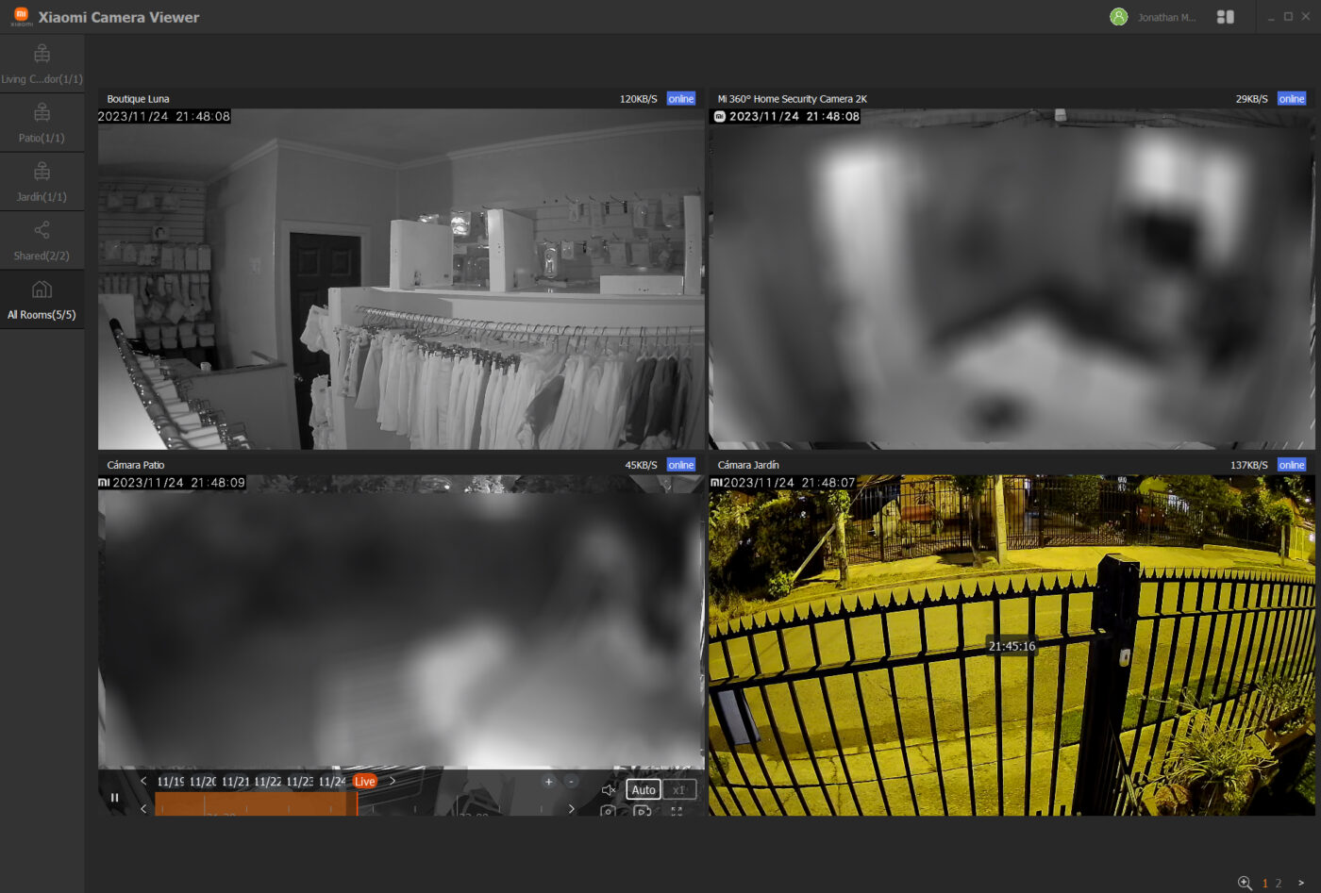Toggle the x1 playback speed control
The image size is (1321, 893).
[679, 789]
